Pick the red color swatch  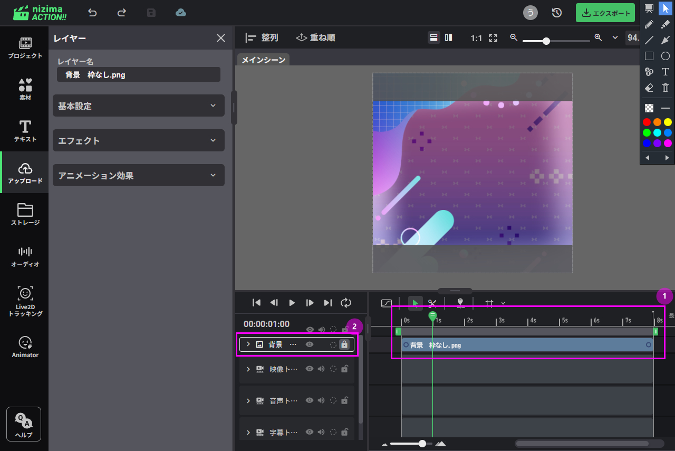647,122
